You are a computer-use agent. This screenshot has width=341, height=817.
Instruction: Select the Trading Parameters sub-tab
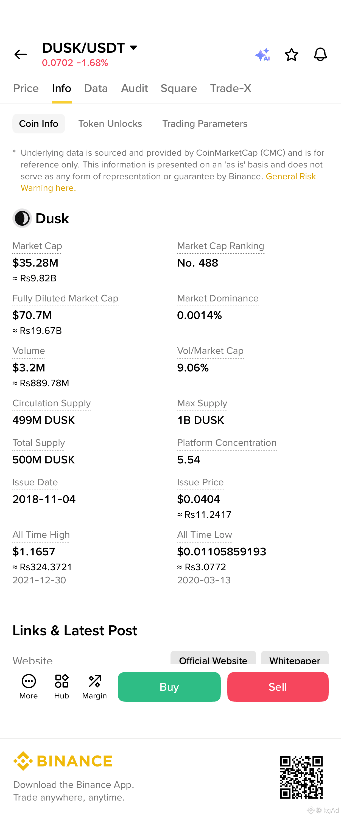[x=205, y=124]
